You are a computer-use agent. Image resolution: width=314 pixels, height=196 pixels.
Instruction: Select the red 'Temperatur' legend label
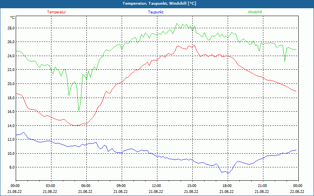tap(57, 12)
